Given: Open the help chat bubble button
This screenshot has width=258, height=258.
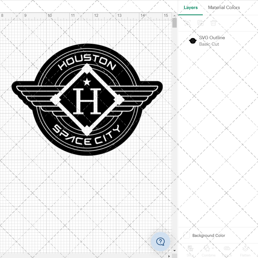Looking at the screenshot, I should click(160, 241).
